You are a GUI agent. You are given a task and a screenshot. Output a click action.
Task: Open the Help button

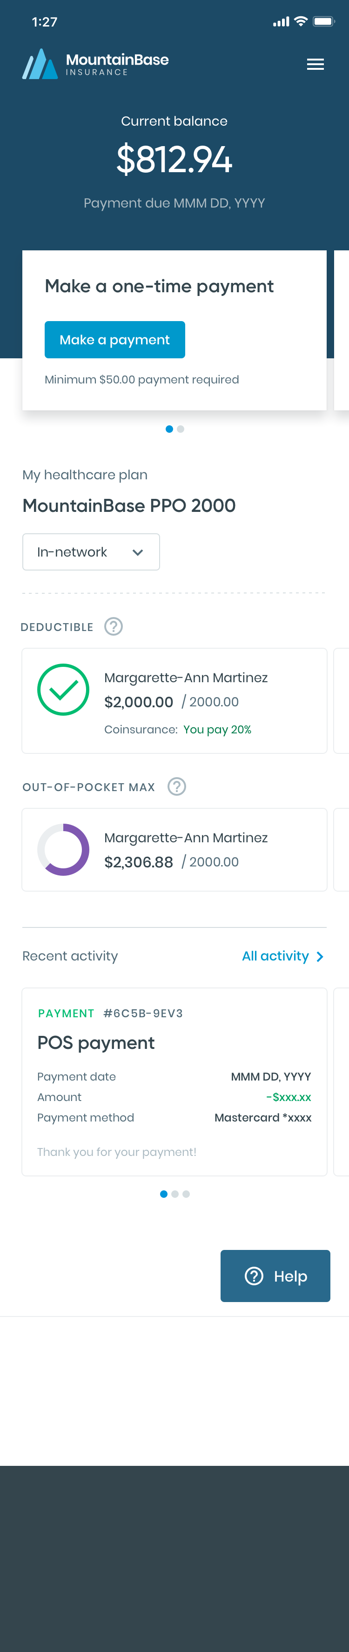click(275, 1276)
